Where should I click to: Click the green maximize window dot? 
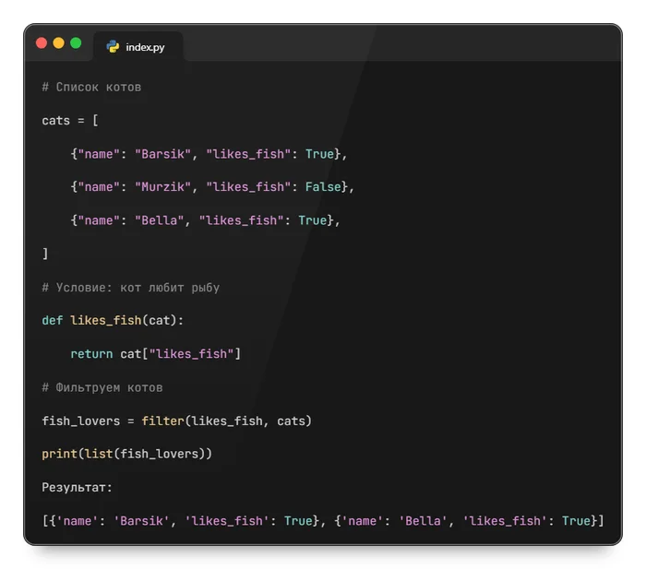click(76, 43)
